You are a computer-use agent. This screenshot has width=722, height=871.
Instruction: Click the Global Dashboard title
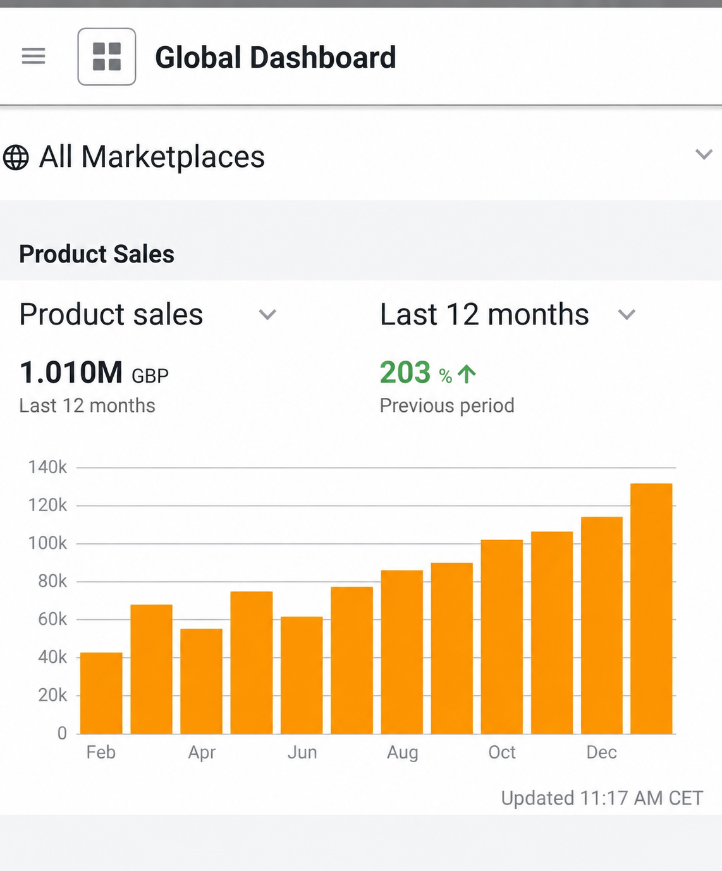tap(276, 58)
